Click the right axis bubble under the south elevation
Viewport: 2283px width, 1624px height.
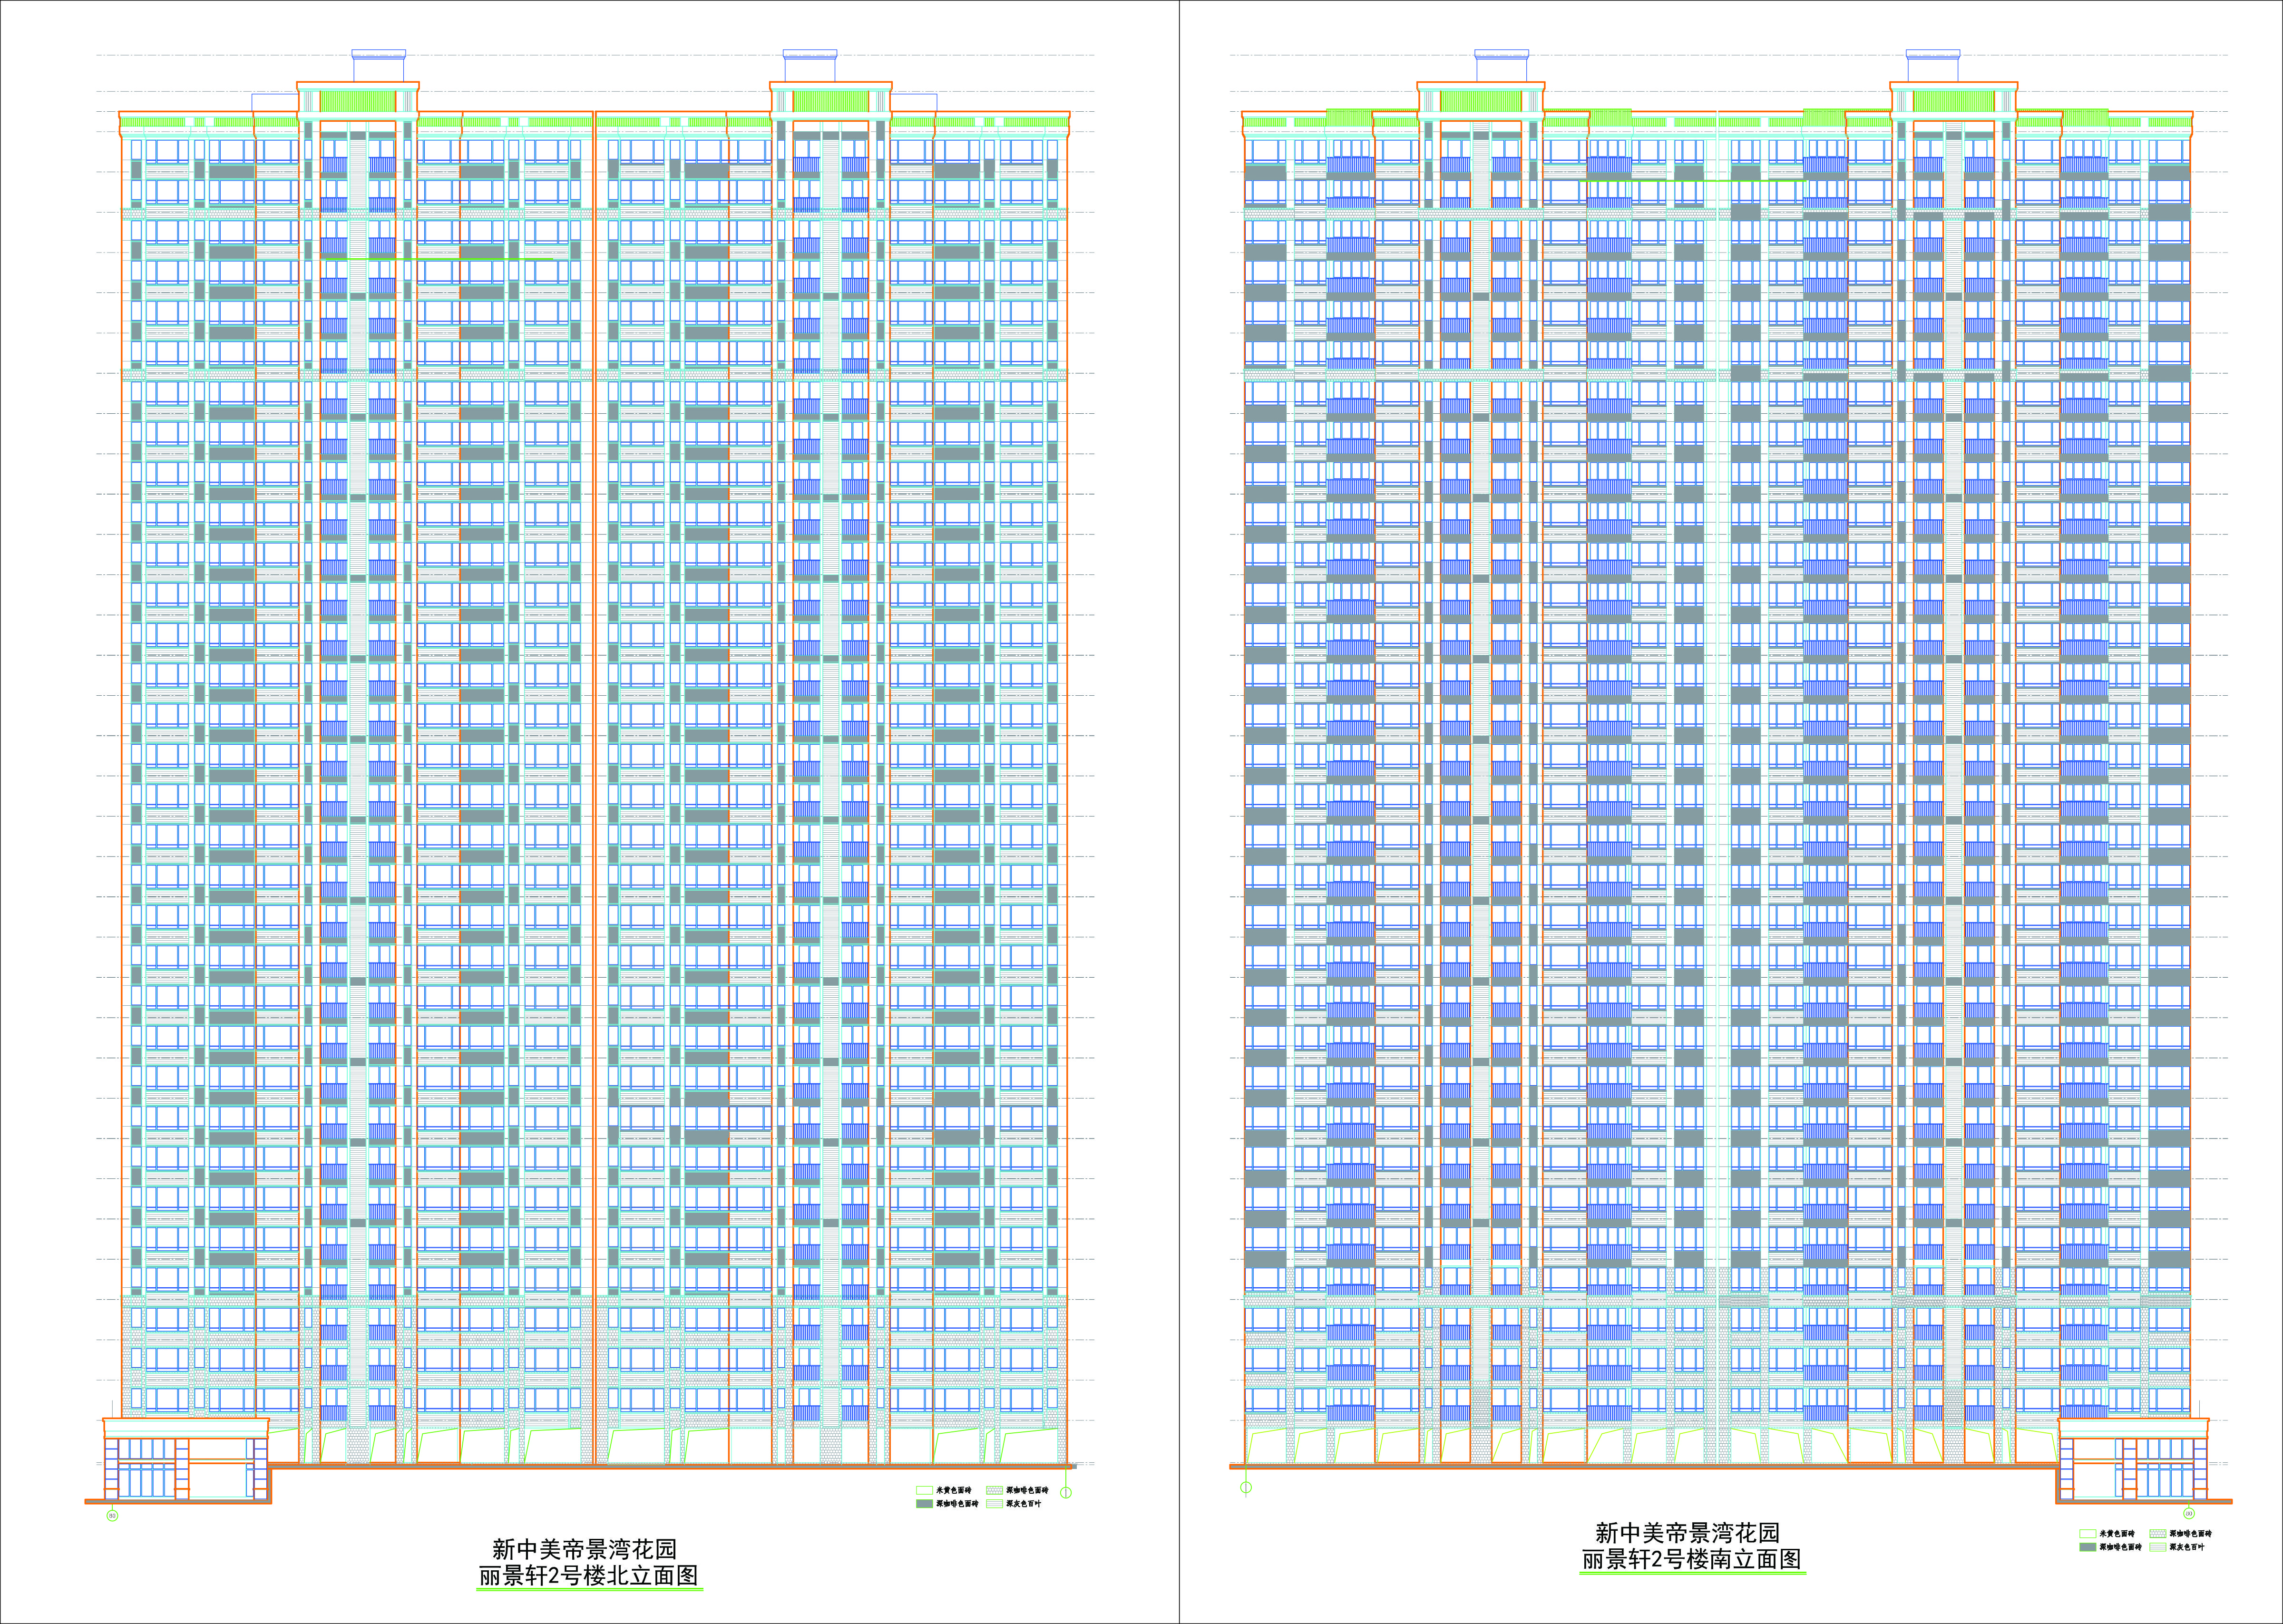[2188, 1514]
